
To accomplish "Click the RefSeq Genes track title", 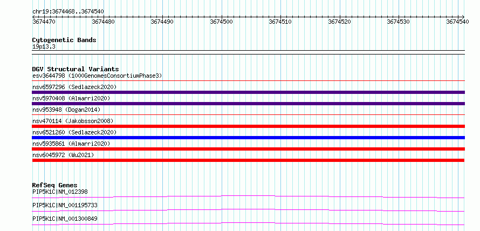I will click(x=55, y=185).
